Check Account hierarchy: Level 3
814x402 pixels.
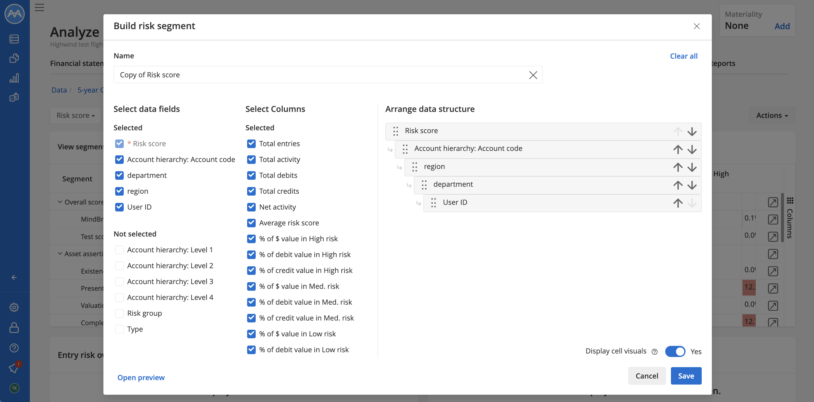click(x=119, y=282)
